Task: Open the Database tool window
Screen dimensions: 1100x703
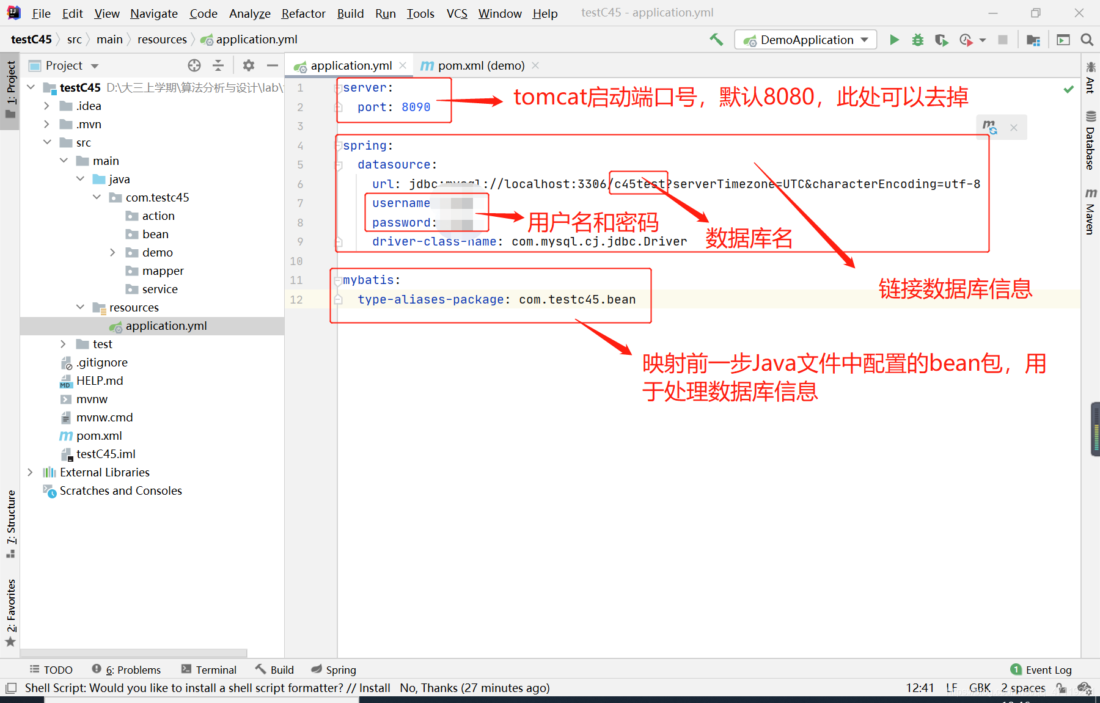Action: pyautogui.click(x=1090, y=140)
